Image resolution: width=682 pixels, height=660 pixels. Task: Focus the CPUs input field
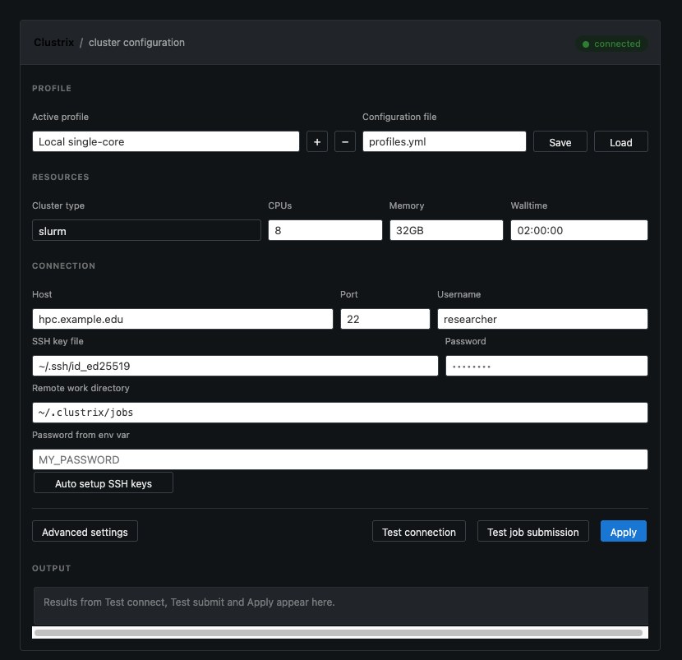tap(325, 230)
